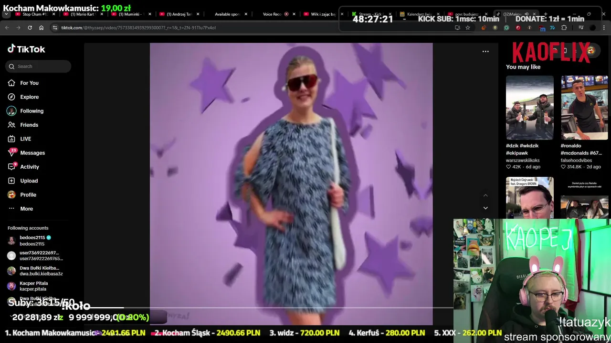The image size is (611, 343).
Task: Open the Profile page
Action: (28, 195)
